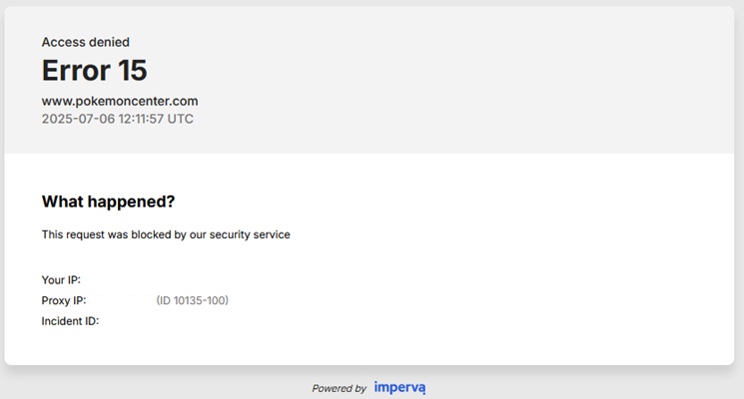Click the empty value beside 'Incident ID:'
The image size is (744, 399).
130,321
